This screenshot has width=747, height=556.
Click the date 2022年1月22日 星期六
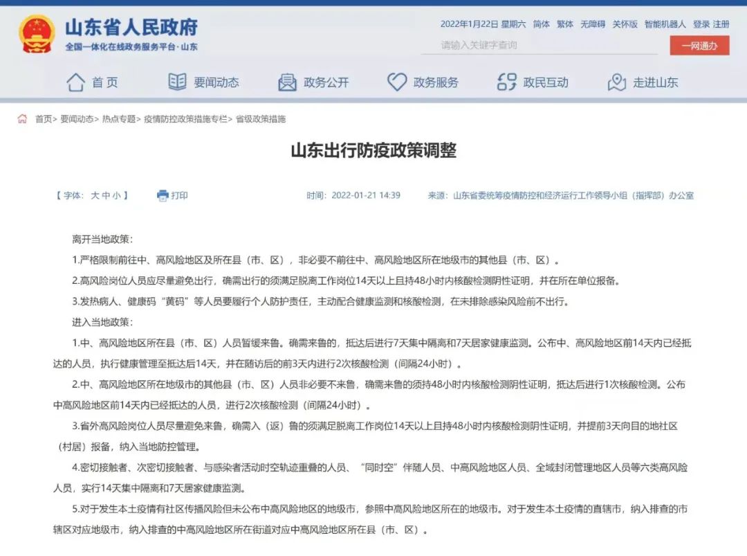click(483, 24)
